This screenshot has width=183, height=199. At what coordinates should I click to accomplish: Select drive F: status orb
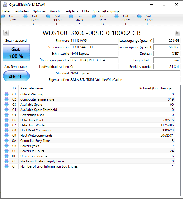pyautogui.click(x=3, y=16)
